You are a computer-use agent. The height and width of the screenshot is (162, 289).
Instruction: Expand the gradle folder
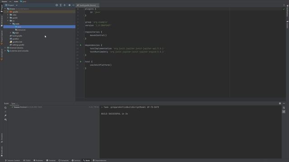[8, 18]
